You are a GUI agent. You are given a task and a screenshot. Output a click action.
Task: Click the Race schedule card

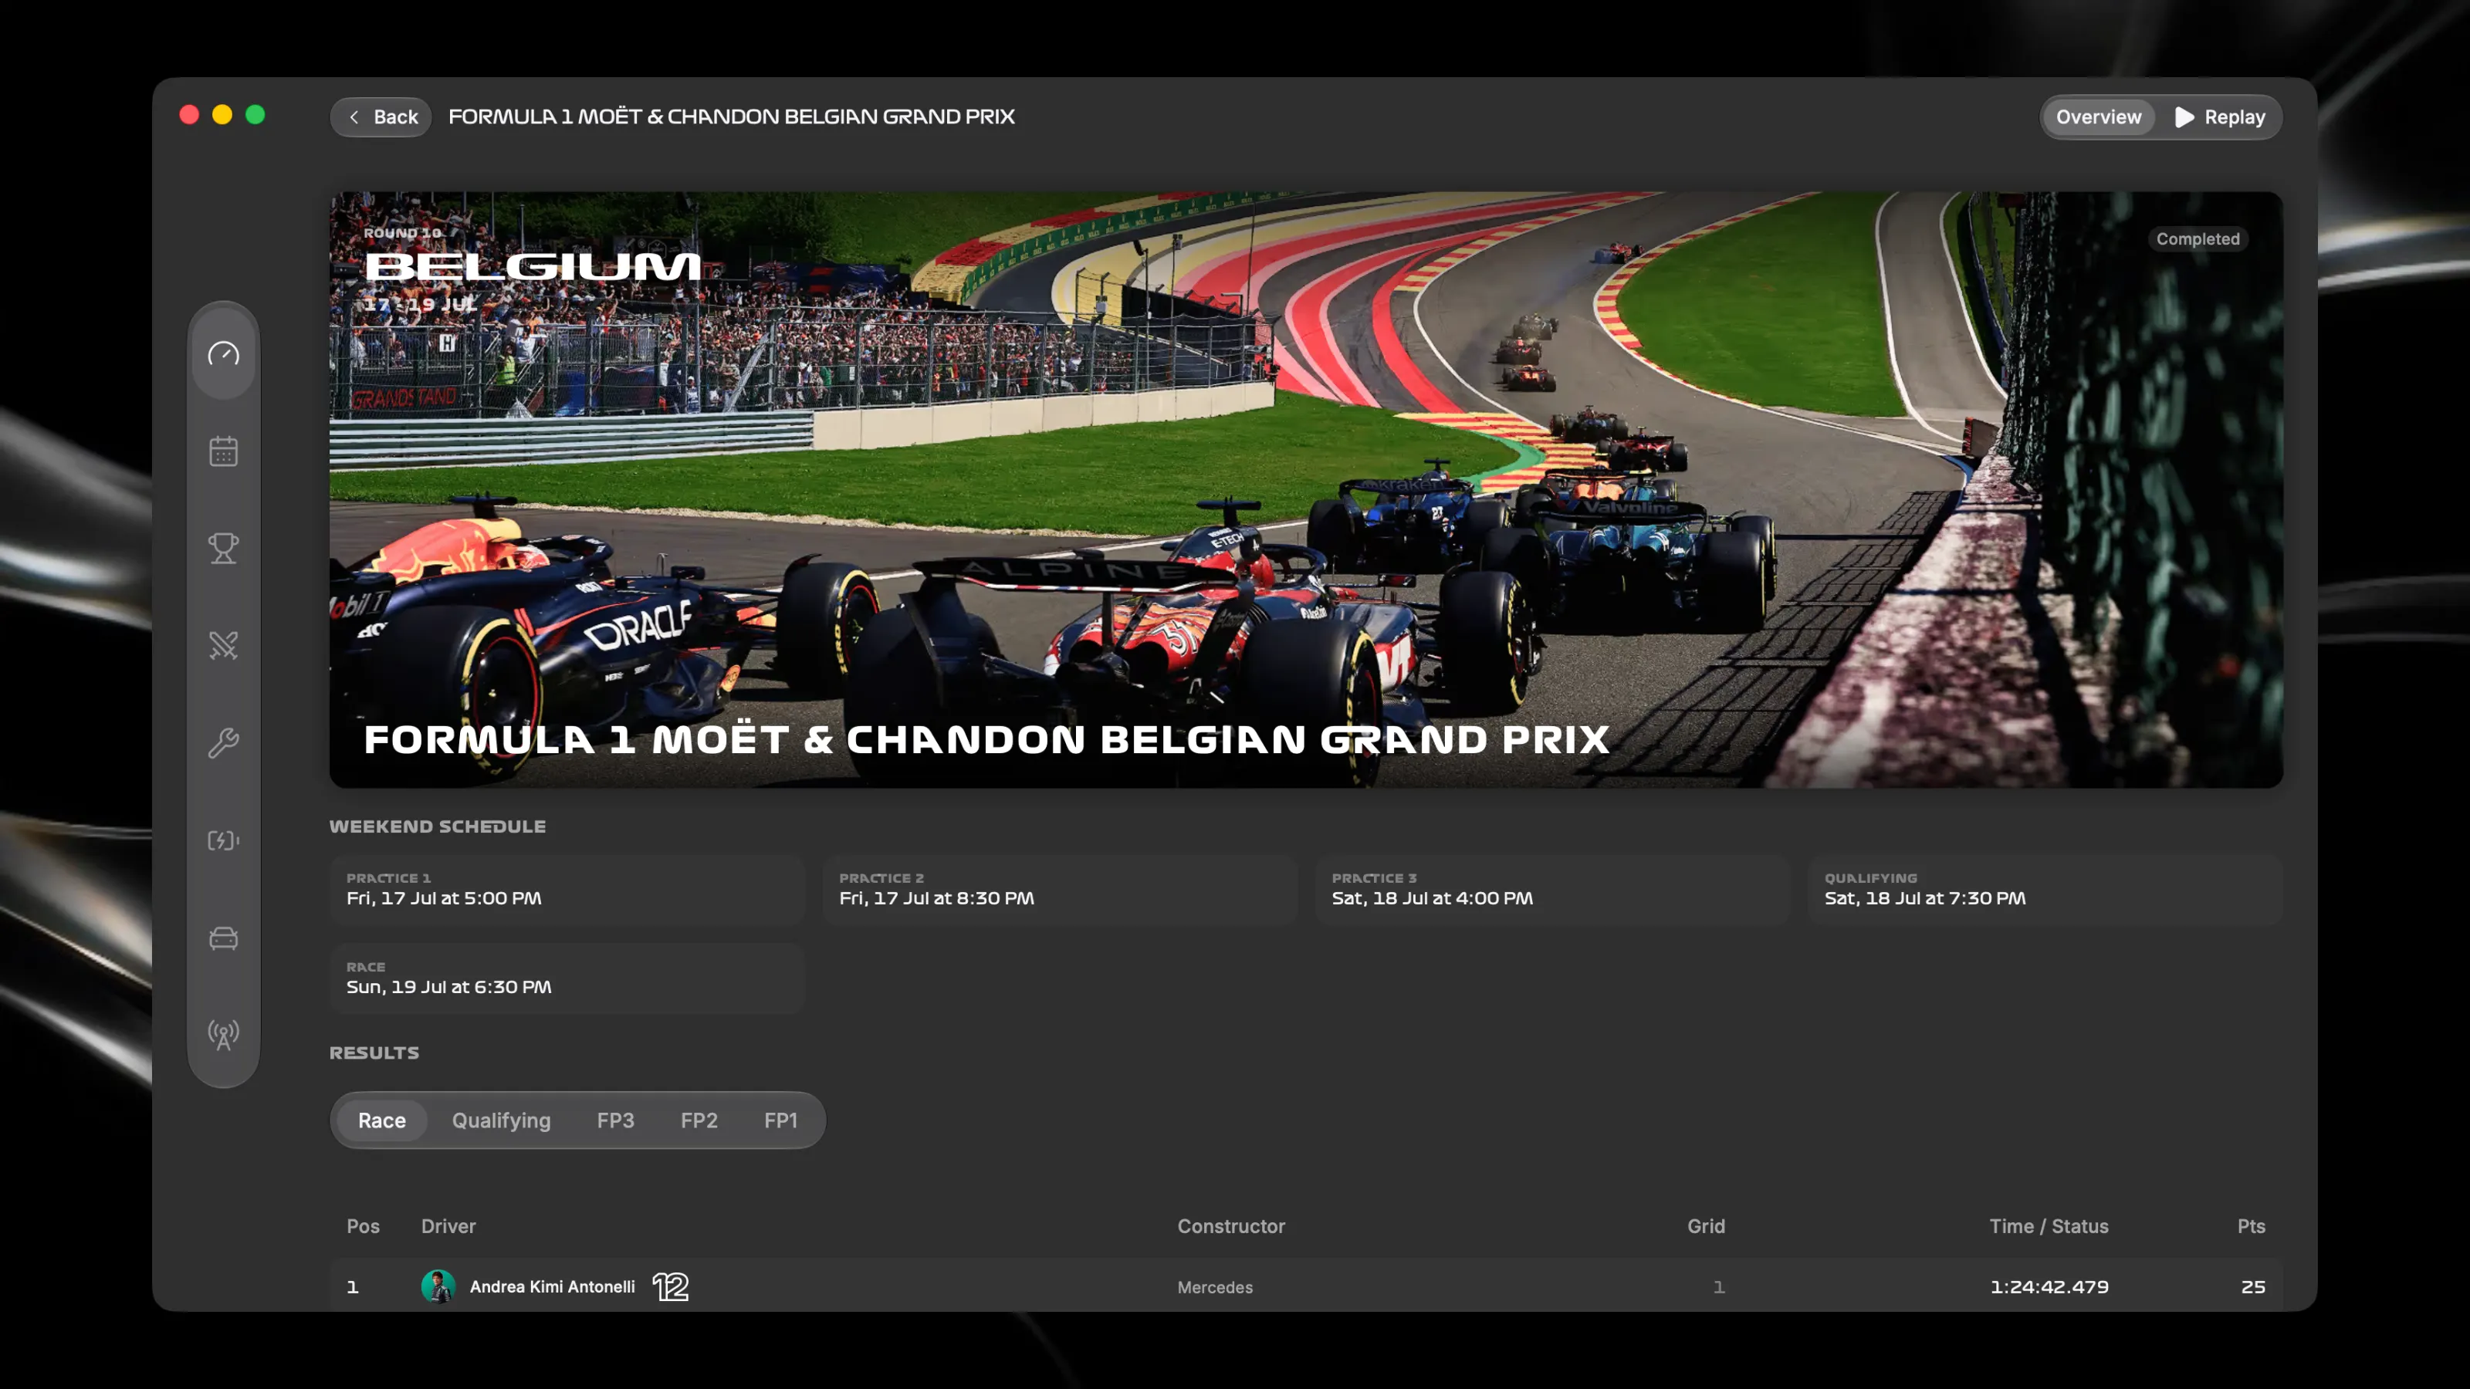[x=567, y=978]
